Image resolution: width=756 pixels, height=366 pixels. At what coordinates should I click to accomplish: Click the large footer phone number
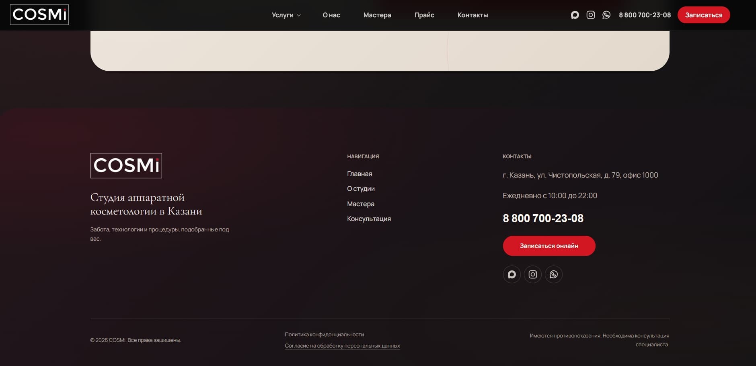tap(543, 219)
